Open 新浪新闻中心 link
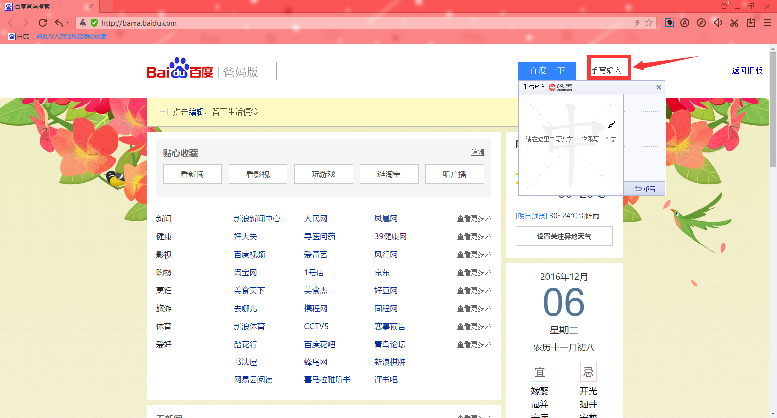The height and width of the screenshot is (418, 777). (257, 219)
